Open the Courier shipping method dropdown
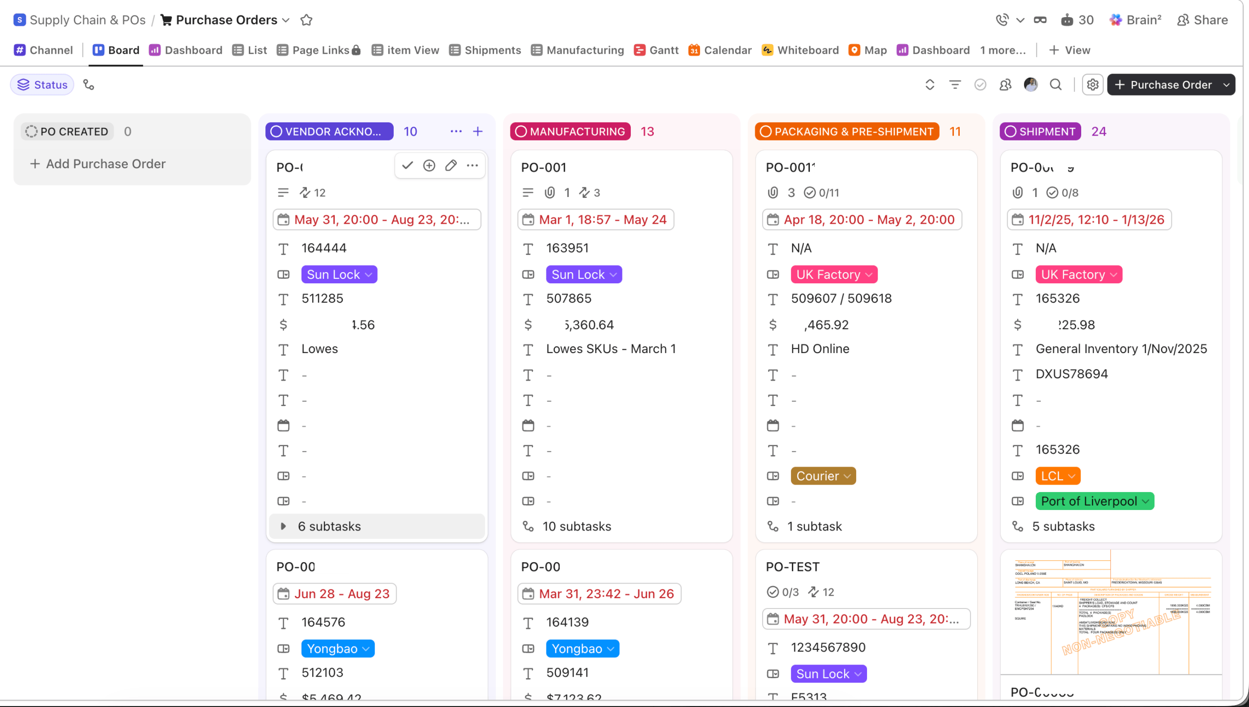The image size is (1249, 707). pos(823,476)
